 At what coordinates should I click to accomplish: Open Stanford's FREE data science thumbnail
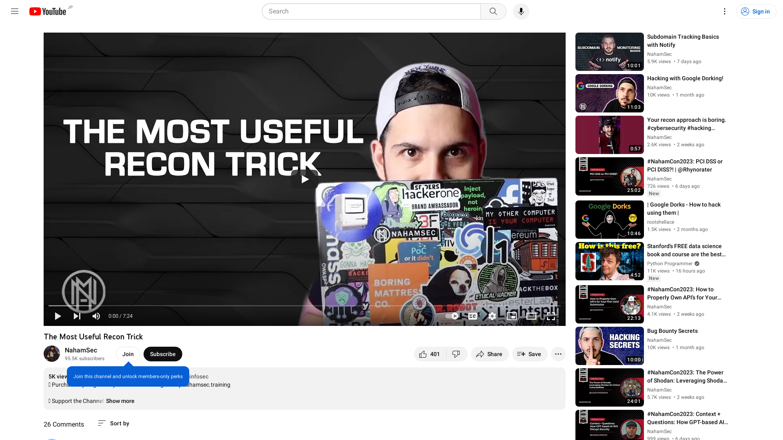[x=609, y=261]
